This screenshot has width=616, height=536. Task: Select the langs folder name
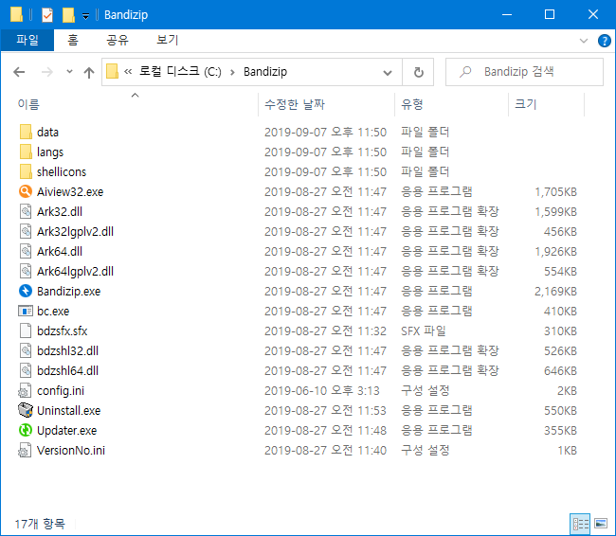click(x=50, y=152)
